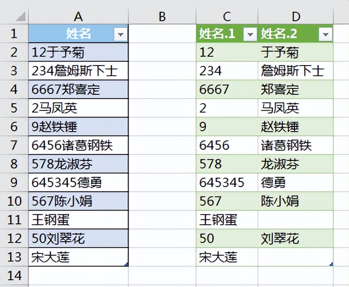Click cell 马凤英 in column D
This screenshot has width=349, height=287.
[296, 108]
